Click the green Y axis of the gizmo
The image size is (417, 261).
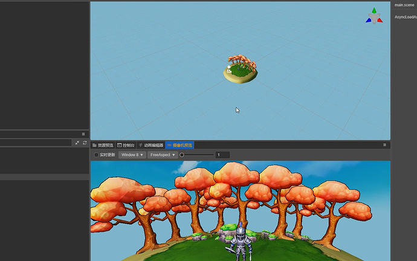point(374,10)
